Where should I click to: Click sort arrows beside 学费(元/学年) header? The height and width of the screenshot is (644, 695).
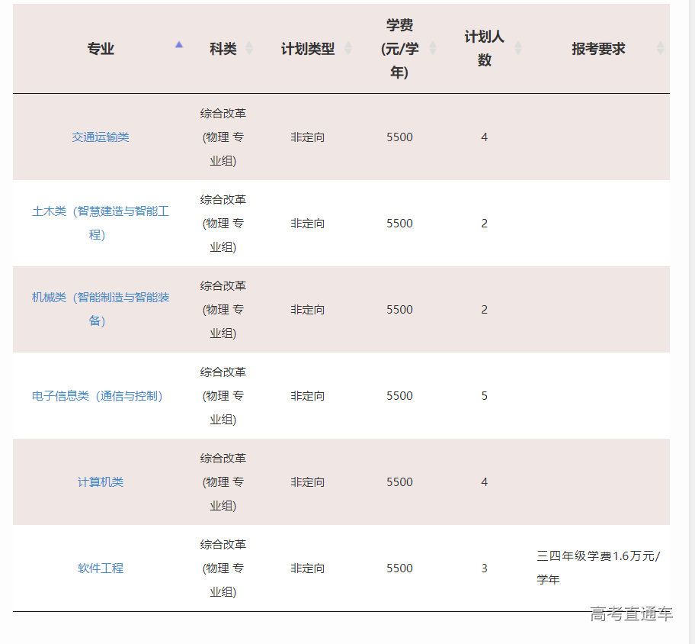[433, 49]
